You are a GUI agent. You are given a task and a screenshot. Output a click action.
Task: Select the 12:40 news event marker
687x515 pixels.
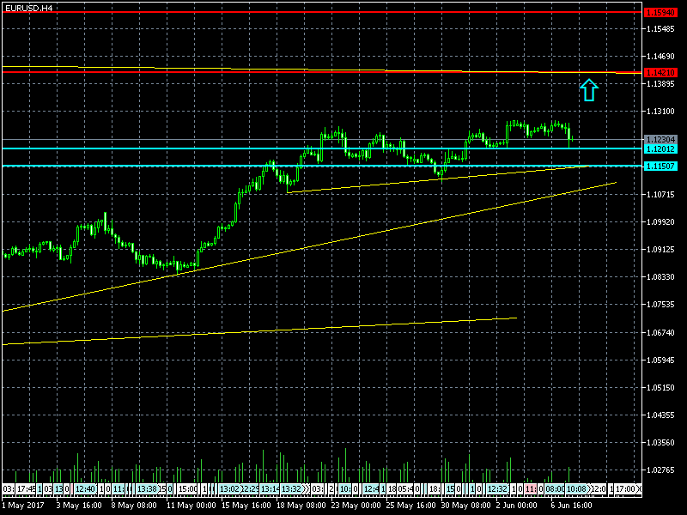pyautogui.click(x=85, y=488)
